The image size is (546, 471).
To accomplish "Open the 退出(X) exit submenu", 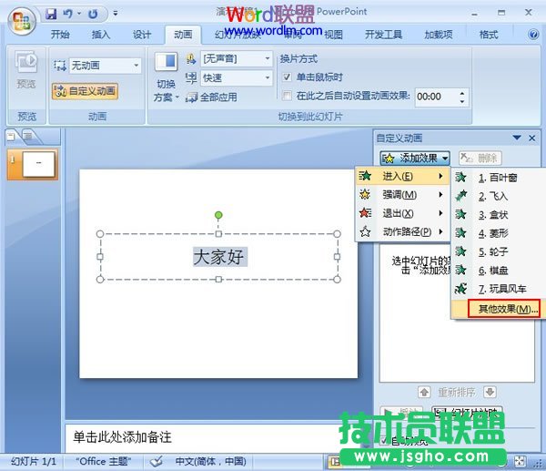I will pos(402,213).
